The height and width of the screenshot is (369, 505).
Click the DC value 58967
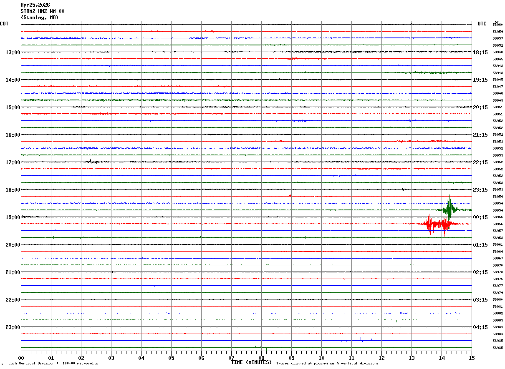coord(497,259)
